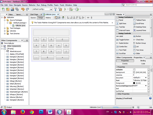Collapse the Other Properties section
This screenshot has height=115, width=153.
117,94
